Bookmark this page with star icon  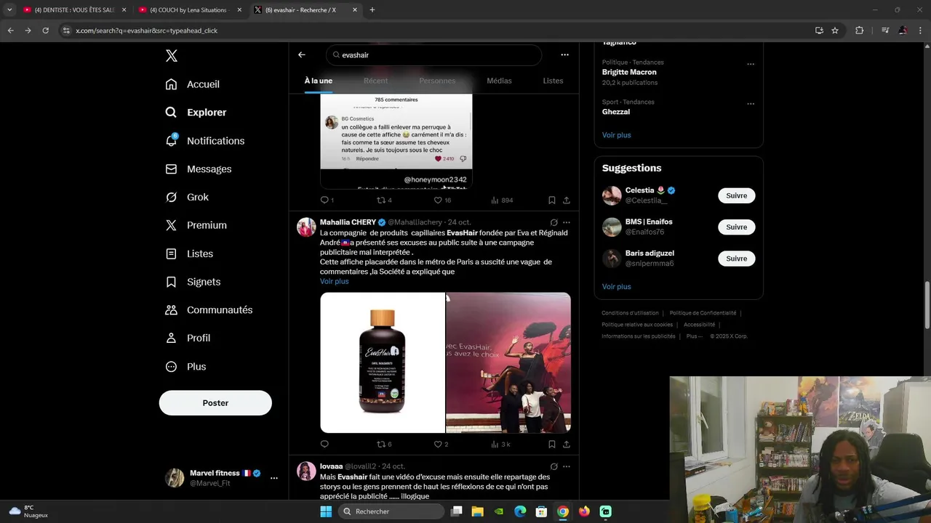coord(835,31)
